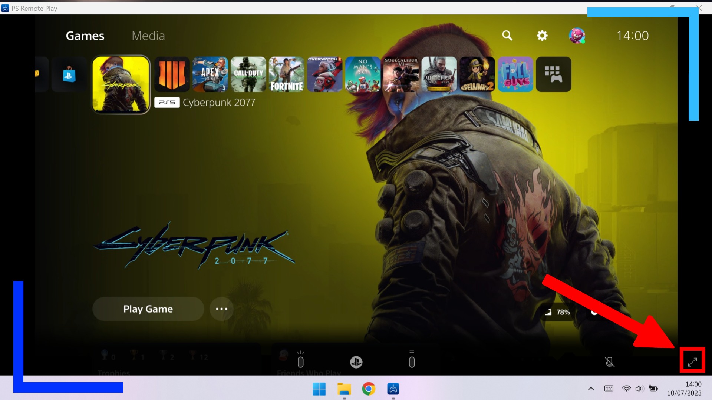Select the Games tab
712x400 pixels.
click(x=85, y=36)
